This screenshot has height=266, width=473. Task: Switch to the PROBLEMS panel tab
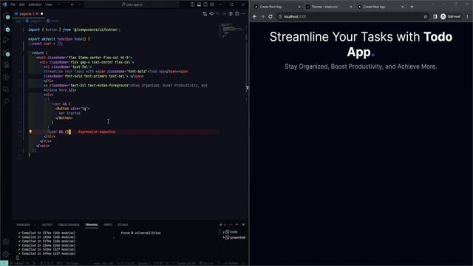pos(23,225)
